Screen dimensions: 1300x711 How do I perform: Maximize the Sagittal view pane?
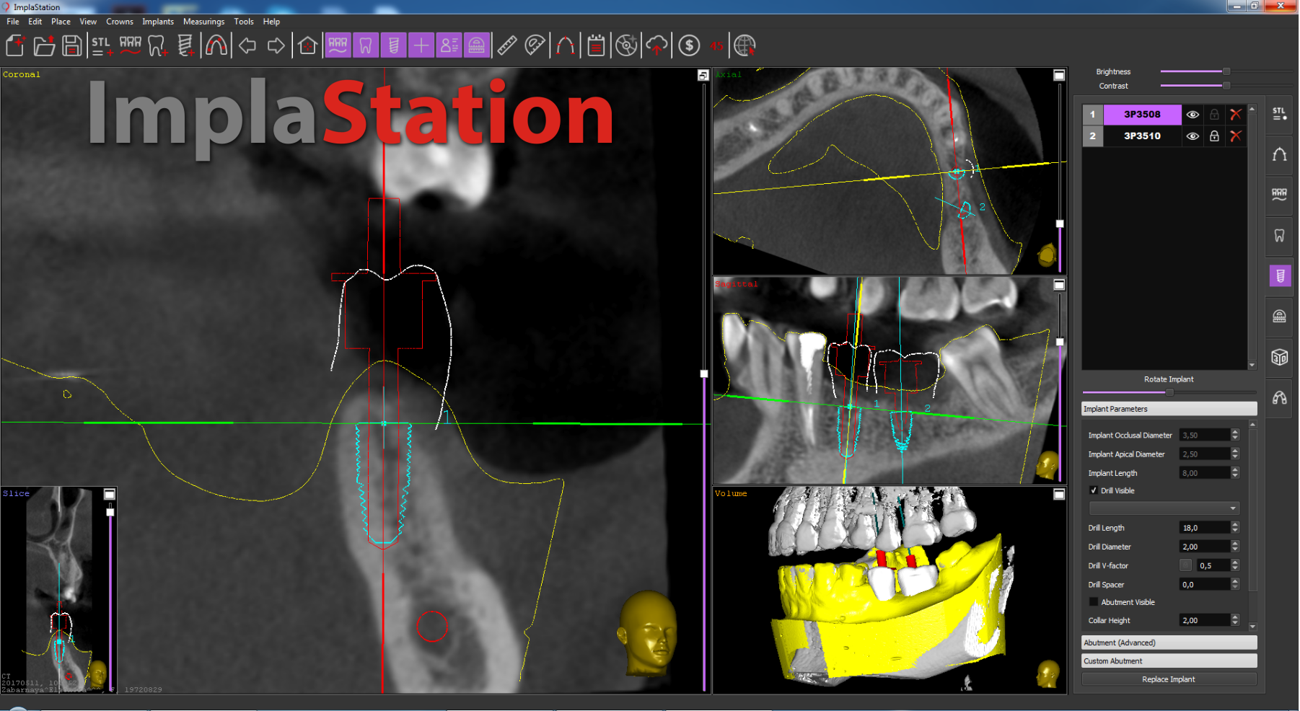[1059, 285]
